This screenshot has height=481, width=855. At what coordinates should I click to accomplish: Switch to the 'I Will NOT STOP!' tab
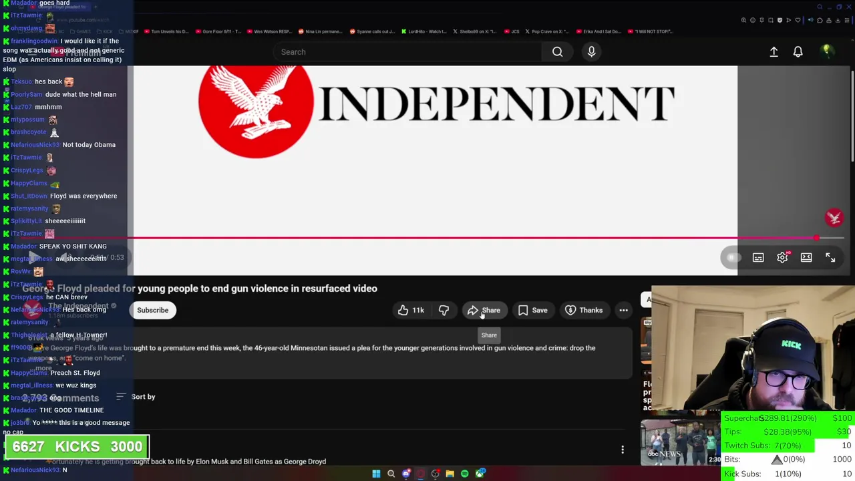tap(649, 31)
